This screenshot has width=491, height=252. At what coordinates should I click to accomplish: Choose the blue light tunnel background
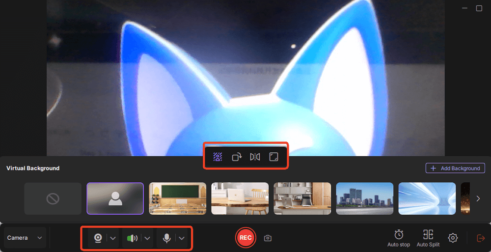click(427, 199)
